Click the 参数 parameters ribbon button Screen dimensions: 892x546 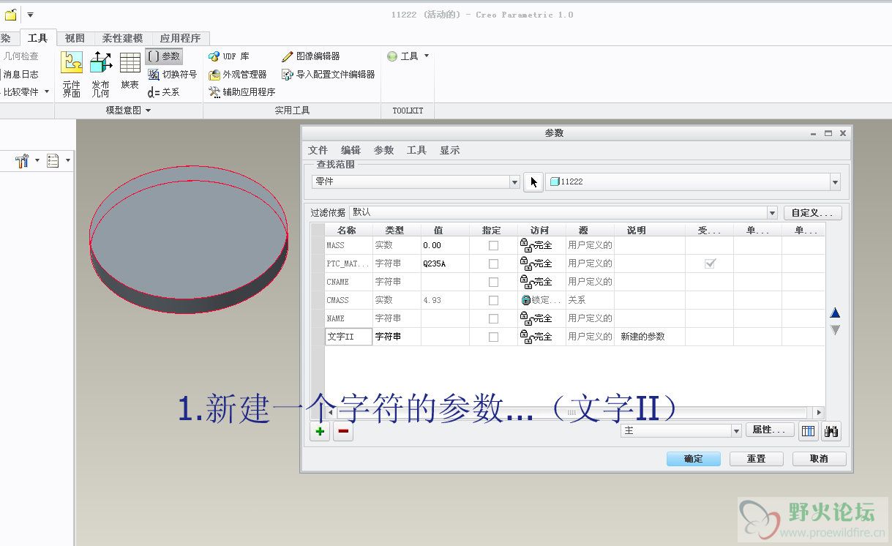[x=164, y=56]
